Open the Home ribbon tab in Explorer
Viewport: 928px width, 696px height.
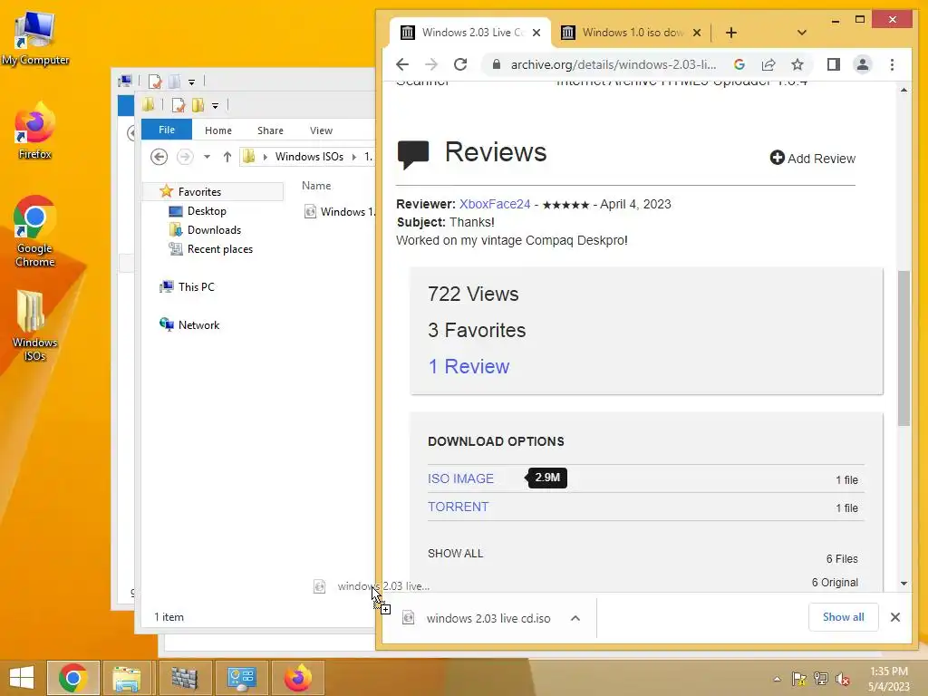[217, 130]
